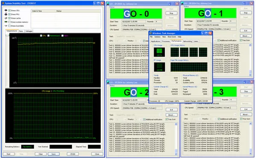Click "CPU Usage: 100%" in Task Manager status bar

click(172, 101)
